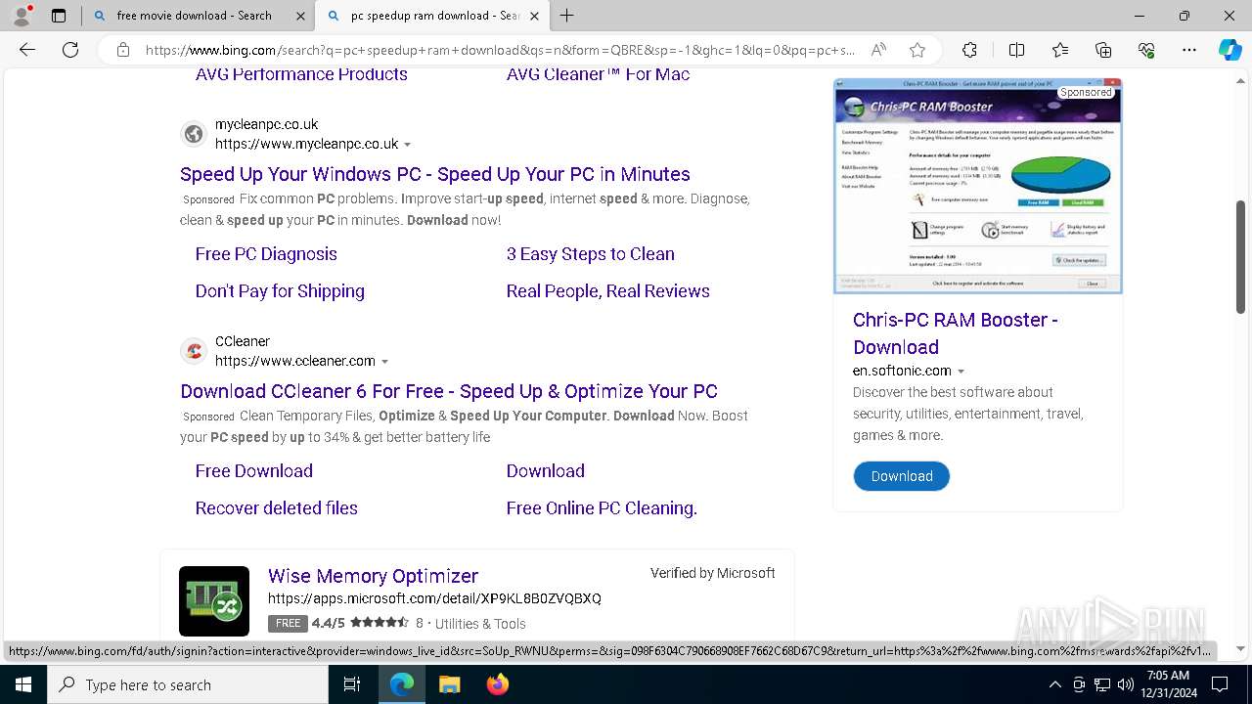
Task: Open Task View on the taskbar
Action: point(352,684)
